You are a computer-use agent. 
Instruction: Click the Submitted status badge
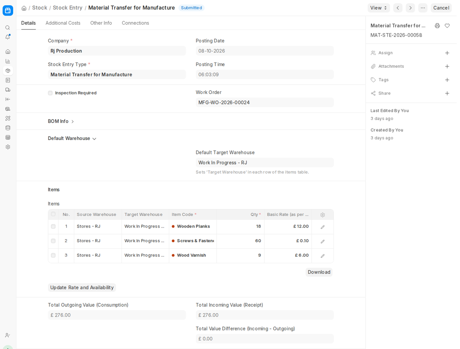(x=191, y=8)
